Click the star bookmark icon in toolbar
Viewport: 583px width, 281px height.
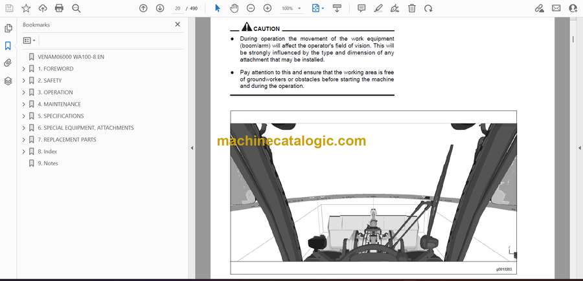click(x=26, y=8)
